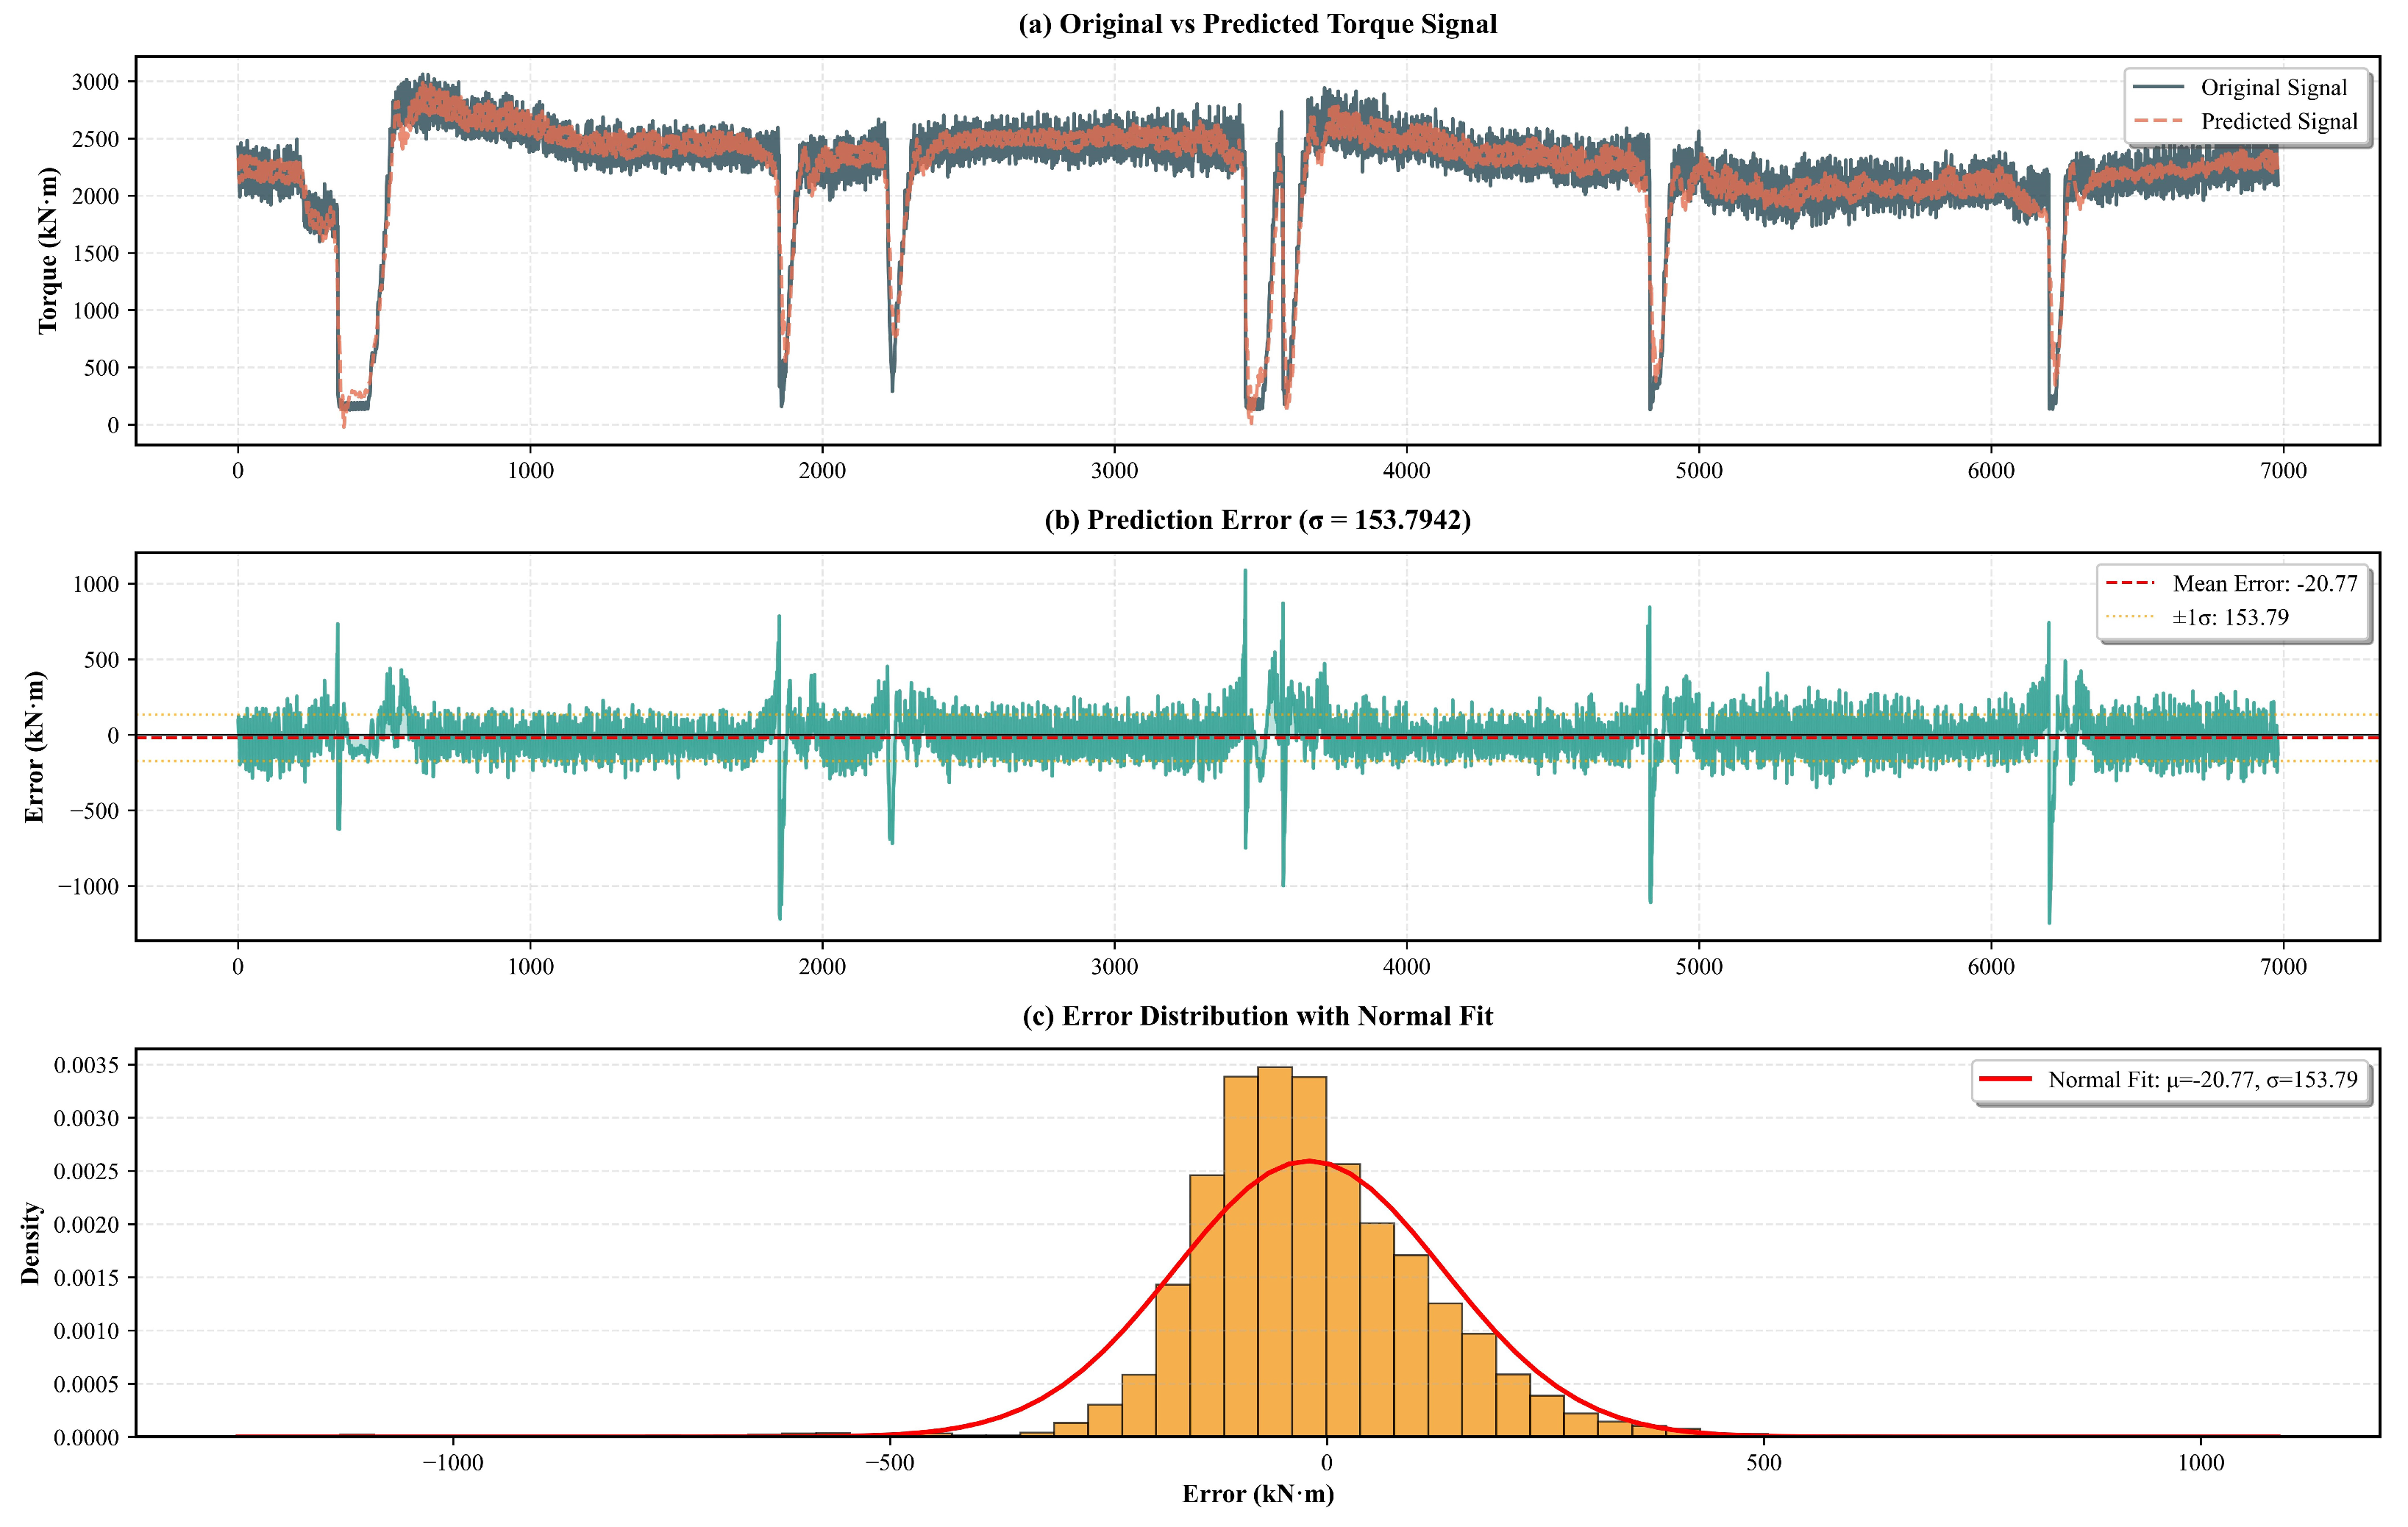This screenshot has height=1527, width=2408.
Task: Click the 'Error (kN·m)' x-axis label under histogram
Action: point(1258,1494)
